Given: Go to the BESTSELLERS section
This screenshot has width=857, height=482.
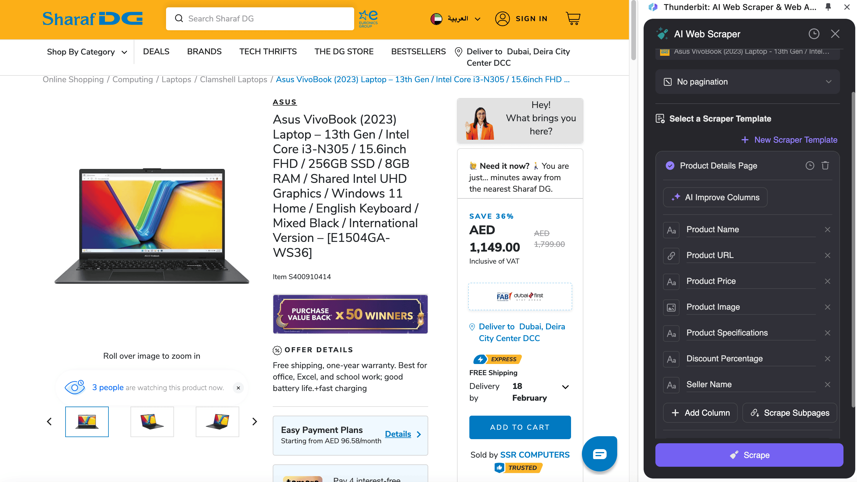Looking at the screenshot, I should point(418,51).
